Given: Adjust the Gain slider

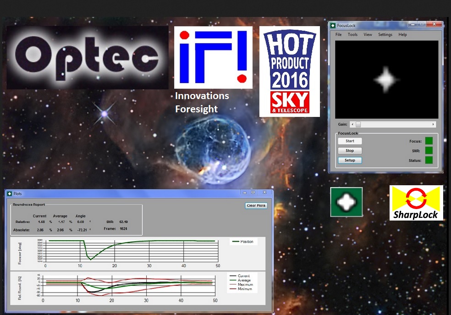Looking at the screenshot, I should 358,124.
